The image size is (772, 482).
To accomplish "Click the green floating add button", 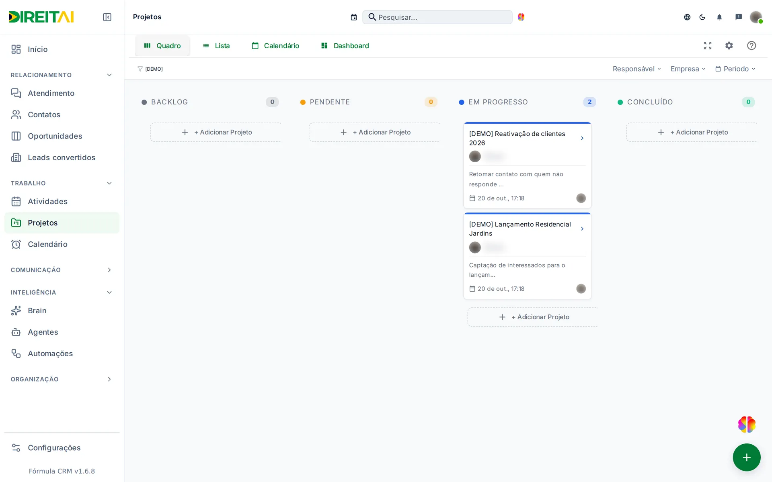I will 747,457.
